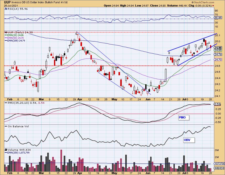Screen dimensions: 225x175
Task: Click the -0.50 PMO axis label
Action: [218, 122]
